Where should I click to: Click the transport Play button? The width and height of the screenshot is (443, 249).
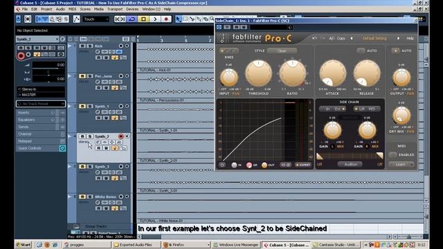(155, 19)
